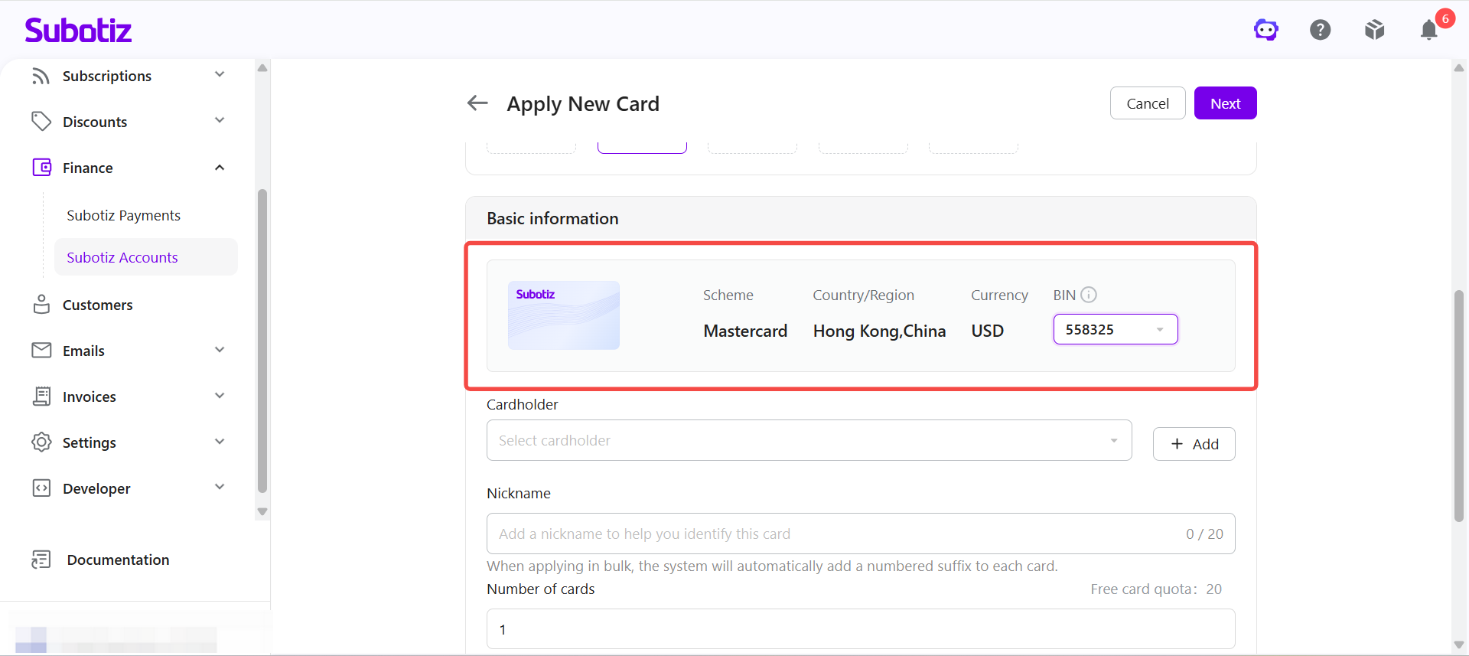Open the Select cardholder dropdown
Screen dimensions: 1469x656
809,440
